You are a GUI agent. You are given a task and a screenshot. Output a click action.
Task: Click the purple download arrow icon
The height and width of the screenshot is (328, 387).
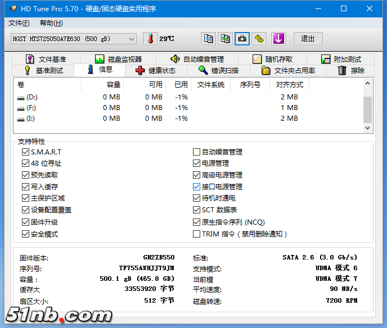279,39
